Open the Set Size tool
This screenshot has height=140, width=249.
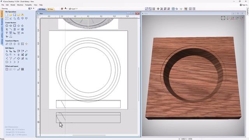point(11,44)
